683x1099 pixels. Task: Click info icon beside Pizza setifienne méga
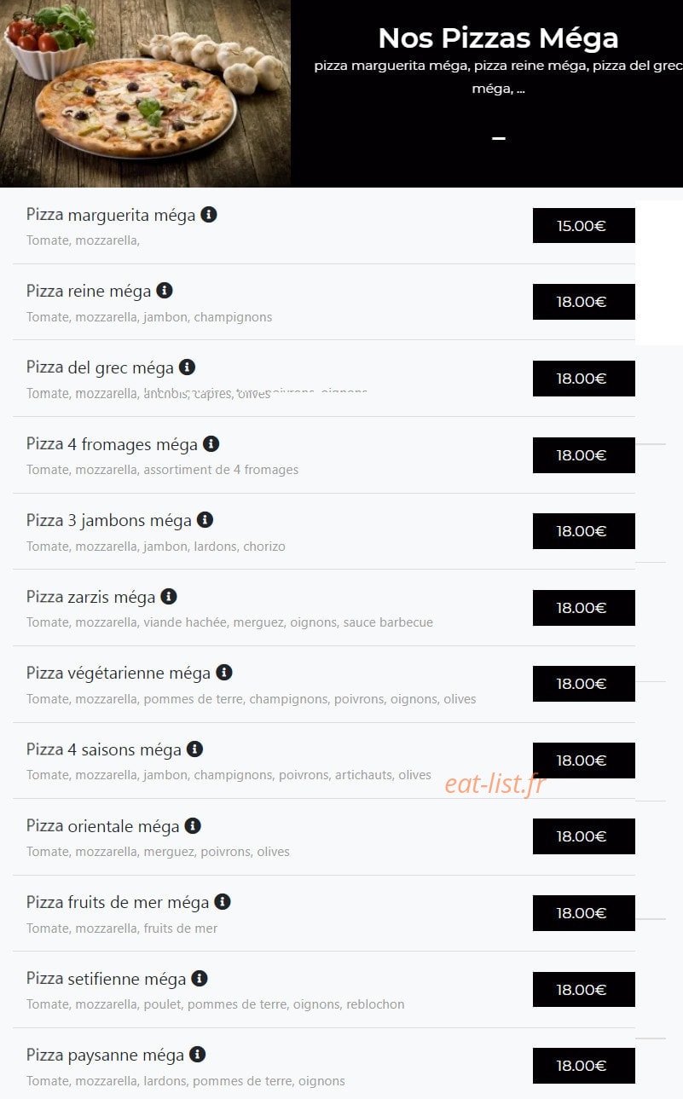point(199,978)
